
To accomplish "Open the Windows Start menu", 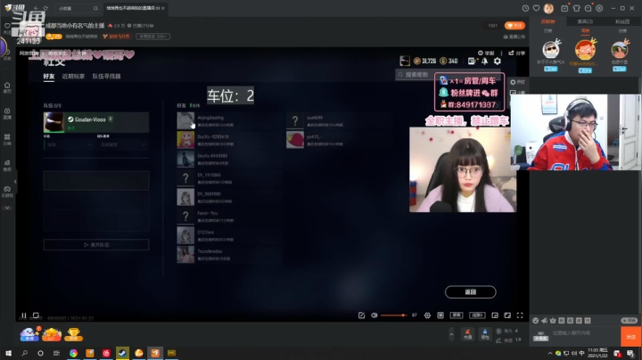I will point(8,353).
